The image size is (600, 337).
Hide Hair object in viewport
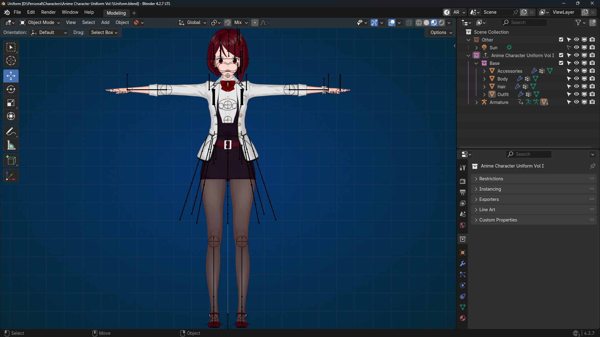click(576, 86)
